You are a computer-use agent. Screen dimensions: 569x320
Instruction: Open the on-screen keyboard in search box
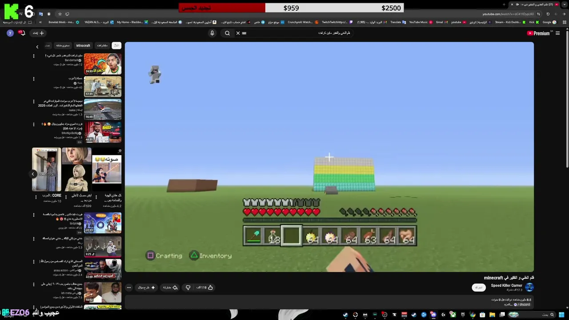coord(244,33)
